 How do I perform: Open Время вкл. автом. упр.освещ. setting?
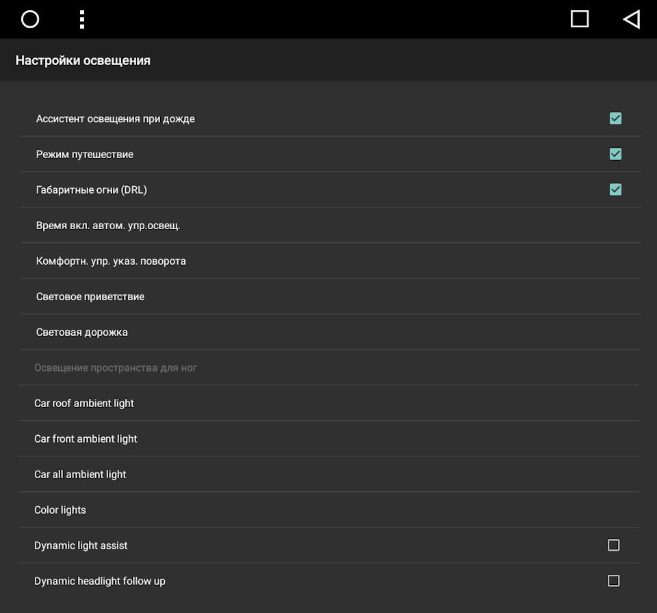(x=331, y=225)
